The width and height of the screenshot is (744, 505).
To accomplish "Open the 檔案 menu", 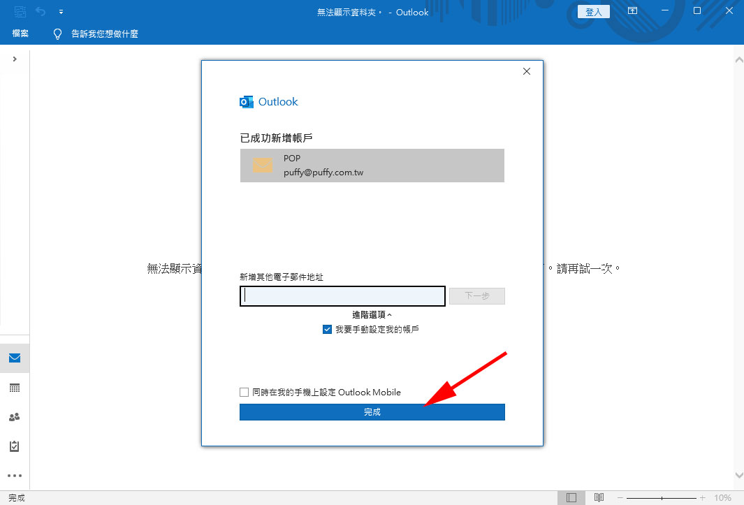I will tap(20, 34).
